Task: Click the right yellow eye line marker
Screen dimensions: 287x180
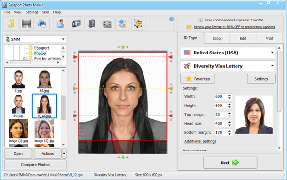Action: 170,88
